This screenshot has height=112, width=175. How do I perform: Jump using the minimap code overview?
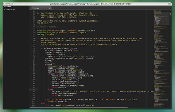162,58
